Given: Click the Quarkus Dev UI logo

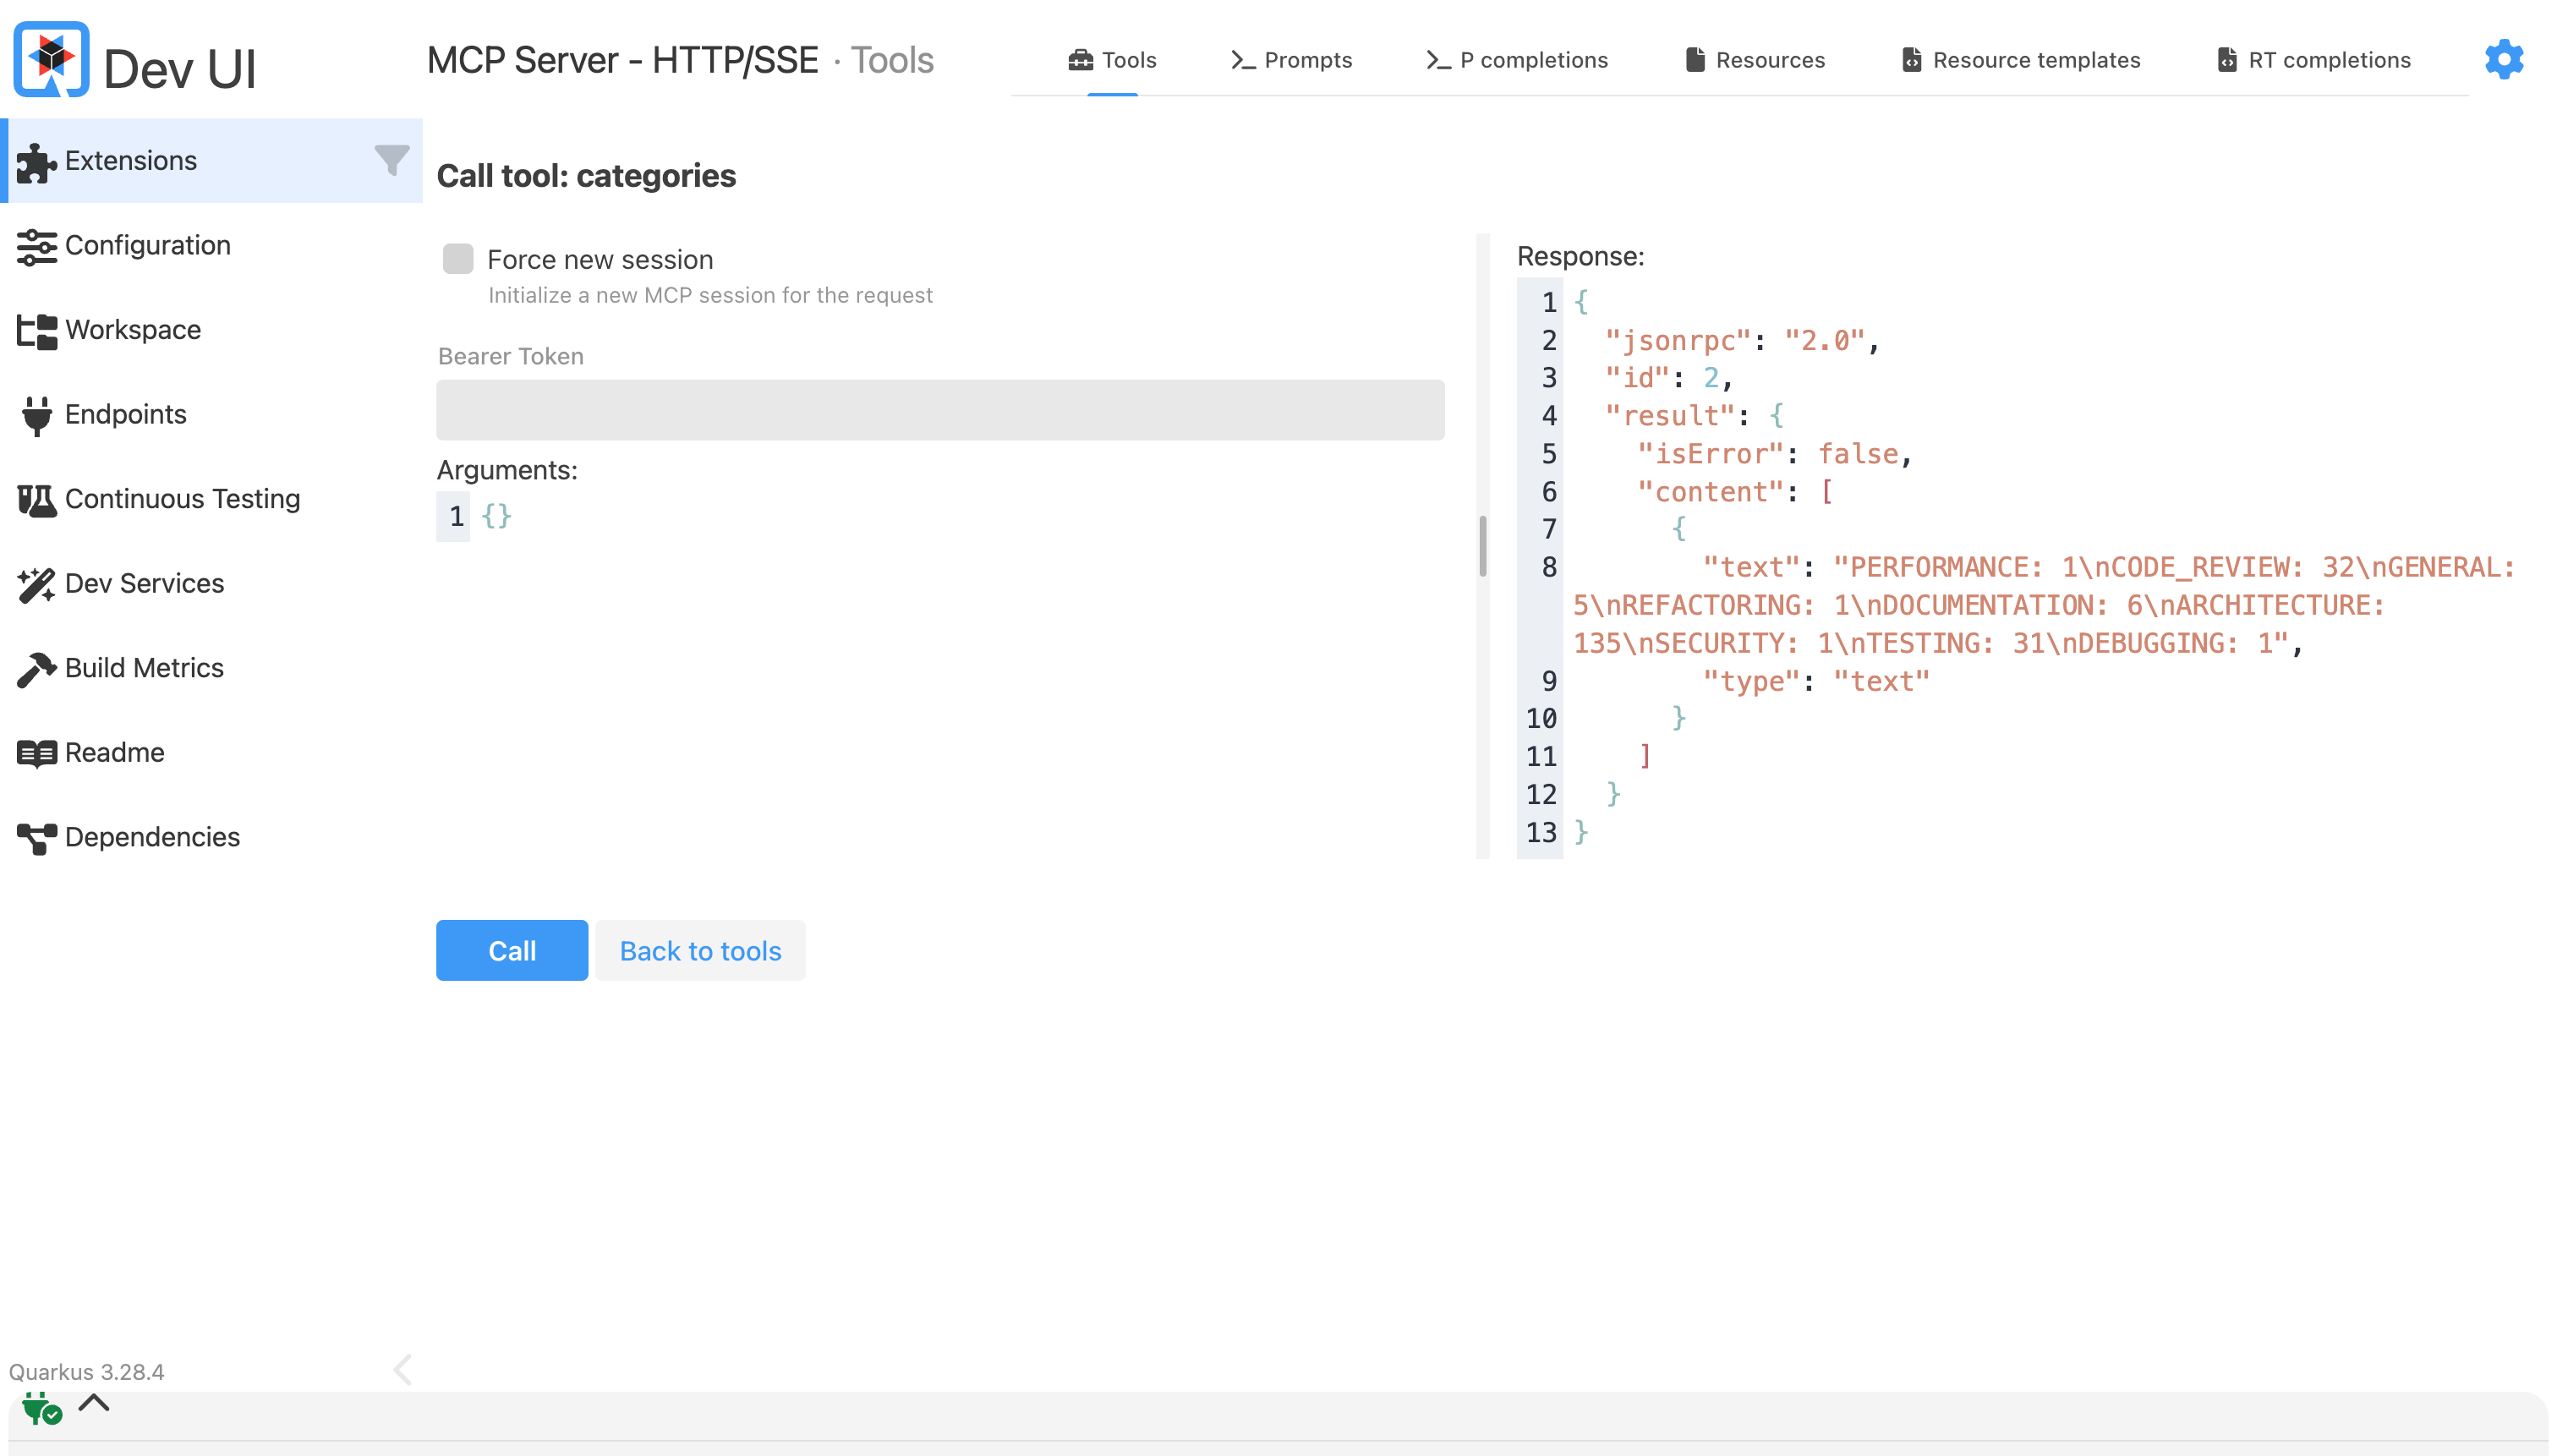Looking at the screenshot, I should [x=52, y=60].
